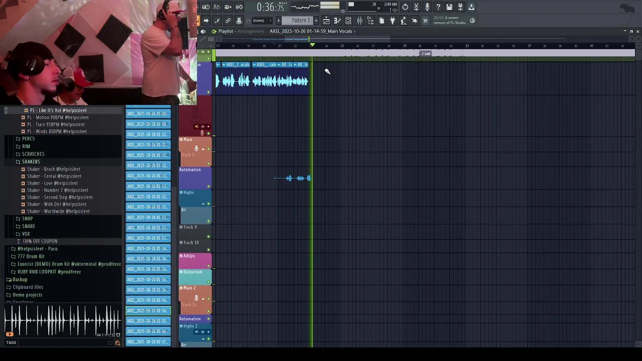Click the green playhead marker on the timeline
The height and width of the screenshot is (361, 642).
(312, 45)
